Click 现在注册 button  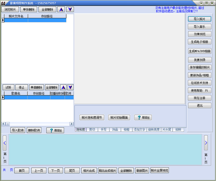[x=199, y=98]
